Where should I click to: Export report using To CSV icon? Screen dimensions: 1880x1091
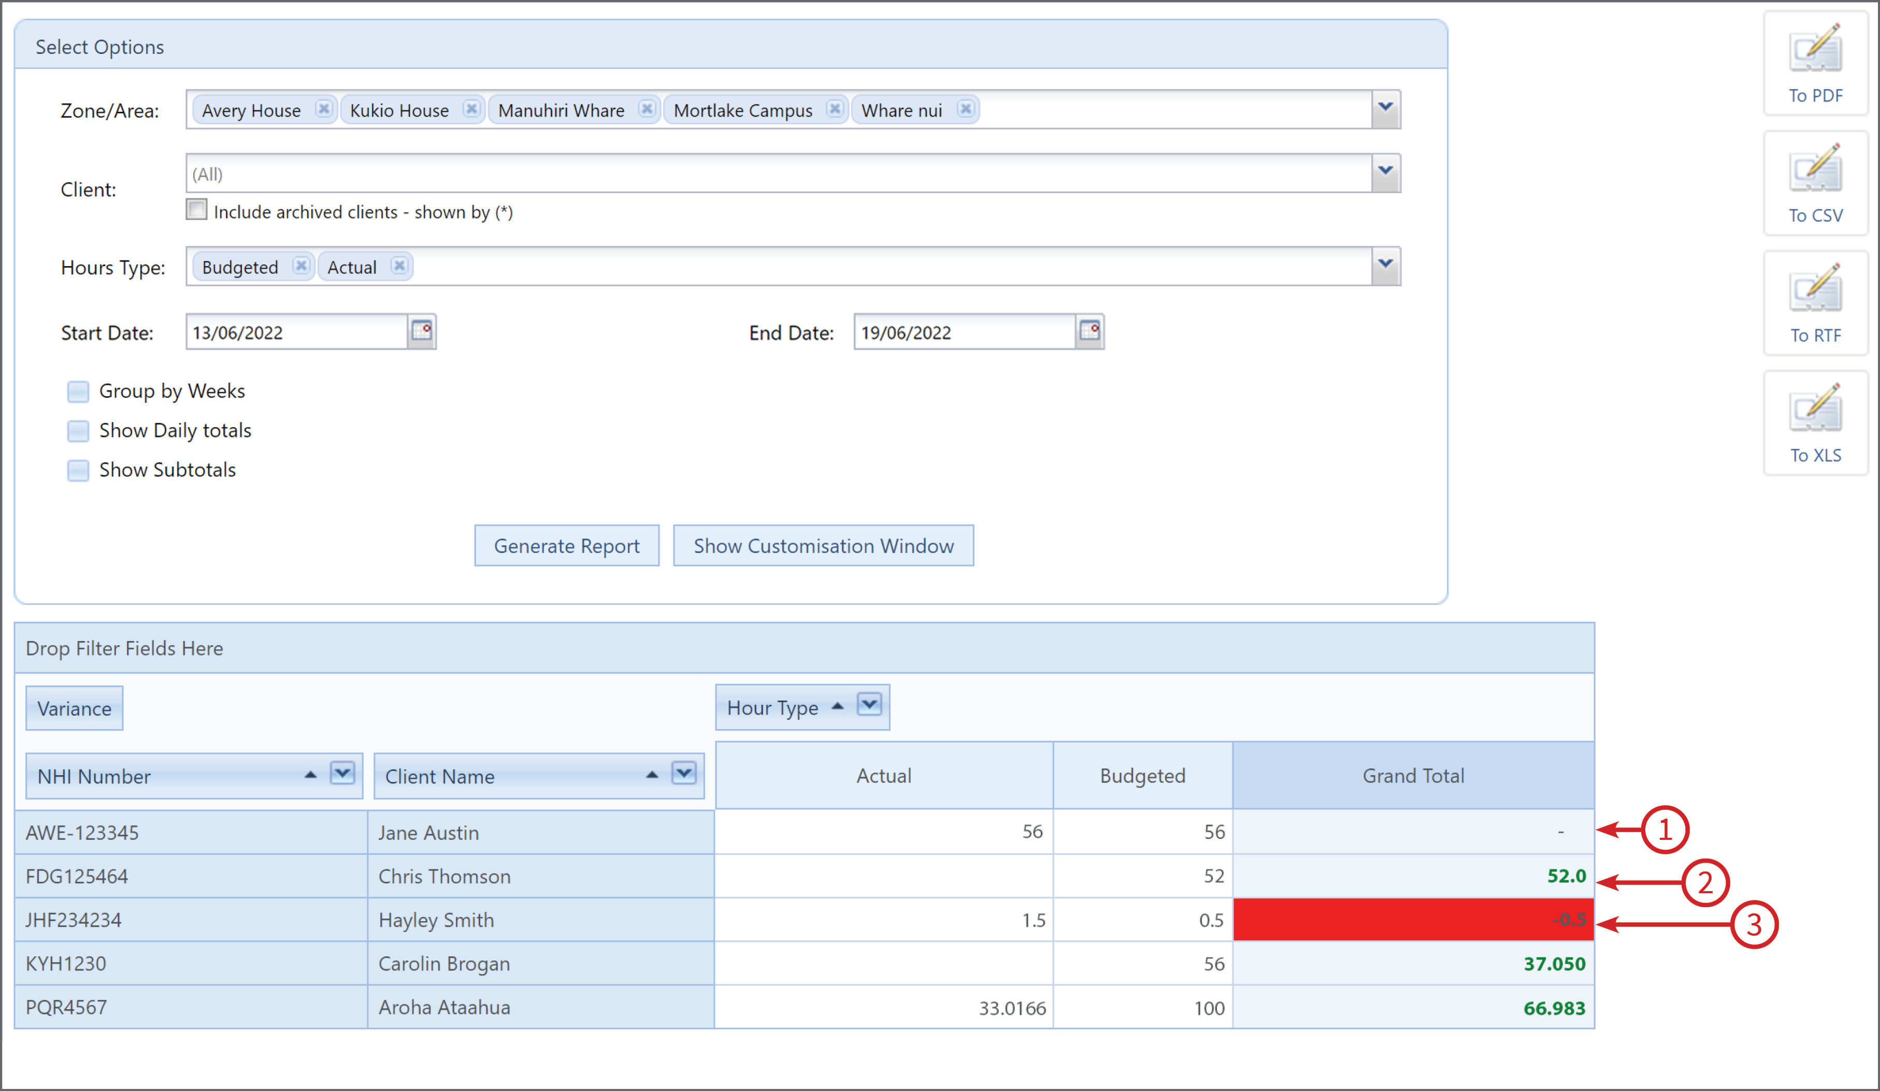1815,183
